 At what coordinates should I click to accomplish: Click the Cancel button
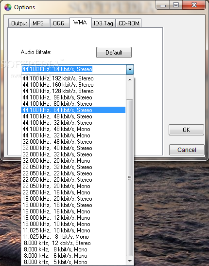187,150
